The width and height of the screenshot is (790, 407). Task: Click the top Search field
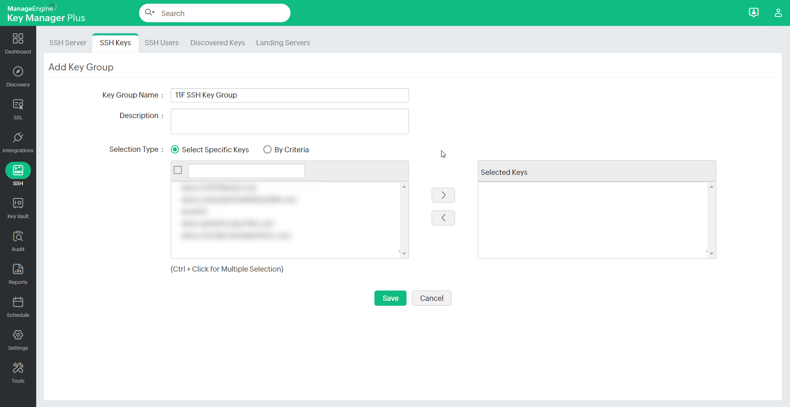(215, 13)
